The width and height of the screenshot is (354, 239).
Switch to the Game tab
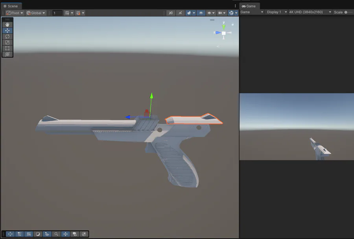[249, 6]
